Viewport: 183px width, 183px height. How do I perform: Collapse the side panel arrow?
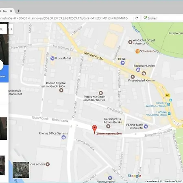click(x=11, y=29)
